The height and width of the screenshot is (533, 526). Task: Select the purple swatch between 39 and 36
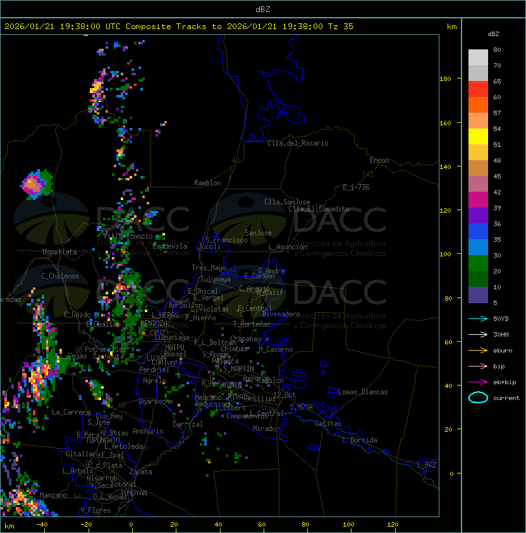(478, 215)
